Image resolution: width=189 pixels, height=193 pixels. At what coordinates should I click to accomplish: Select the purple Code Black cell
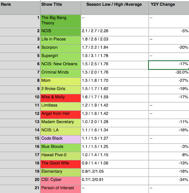tap(60, 138)
